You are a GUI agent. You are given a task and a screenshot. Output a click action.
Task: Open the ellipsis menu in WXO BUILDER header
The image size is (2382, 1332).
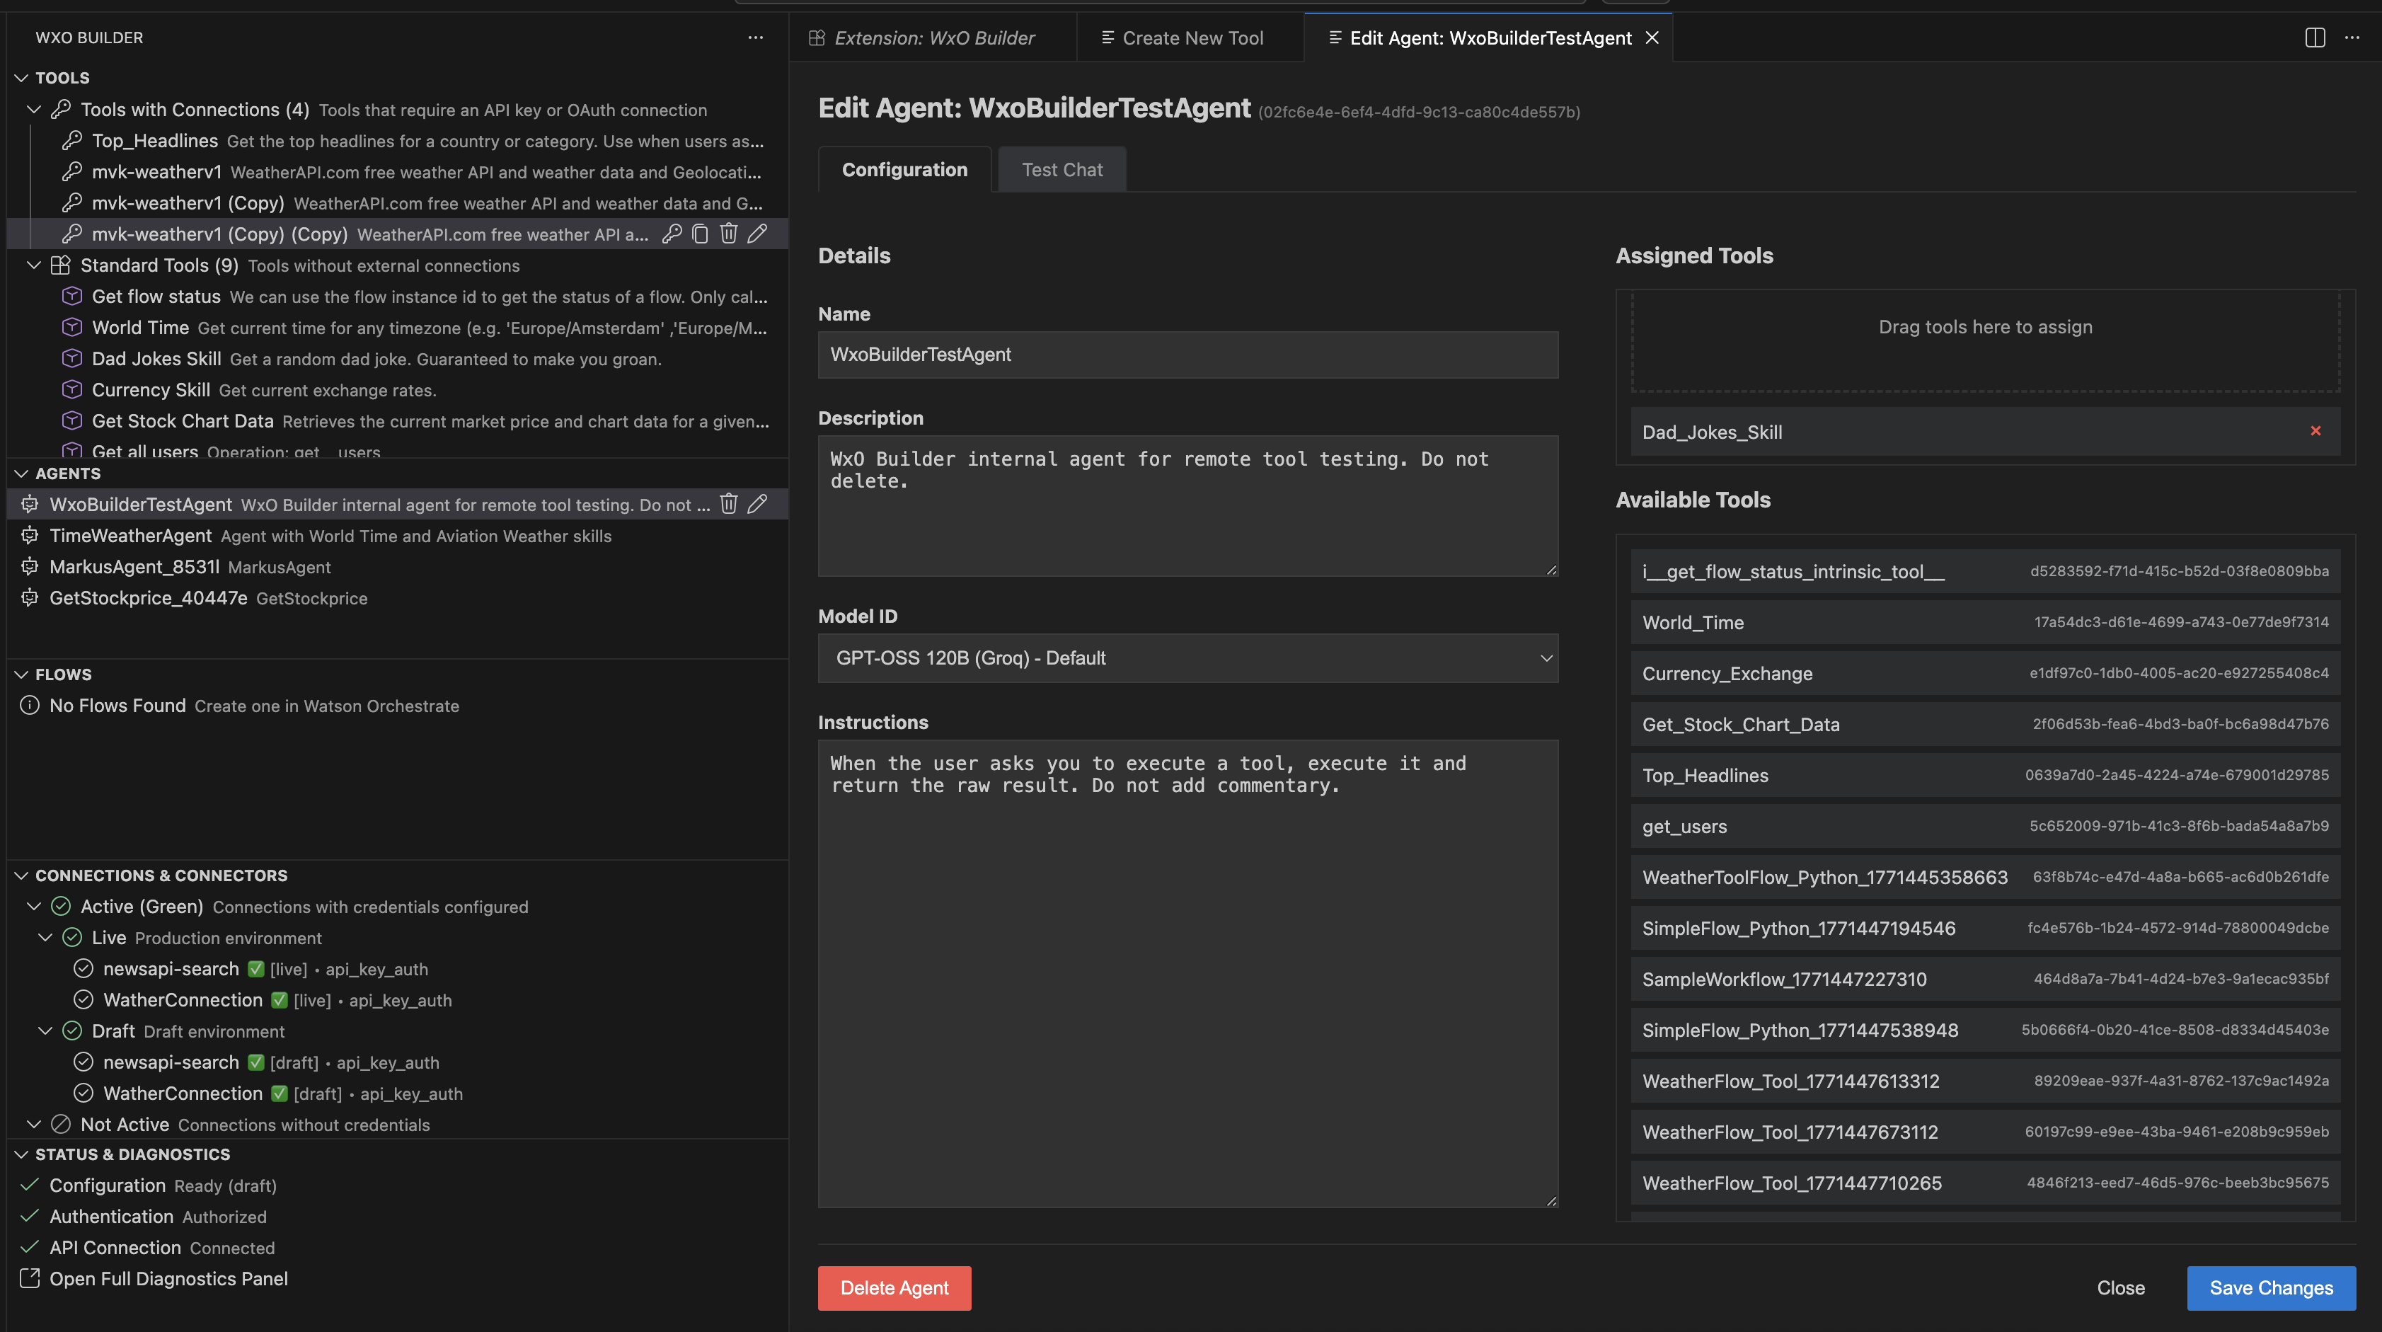coord(756,37)
